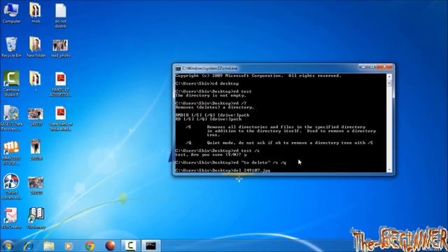Click the 'del 249107.jpg' command prompt

click(x=223, y=170)
